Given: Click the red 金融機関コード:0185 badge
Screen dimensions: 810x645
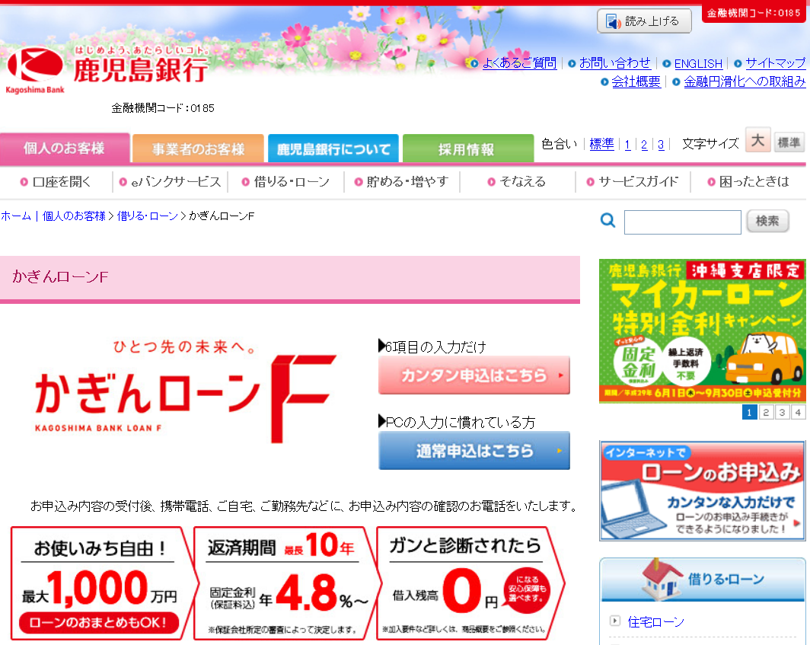Looking at the screenshot, I should 754,12.
